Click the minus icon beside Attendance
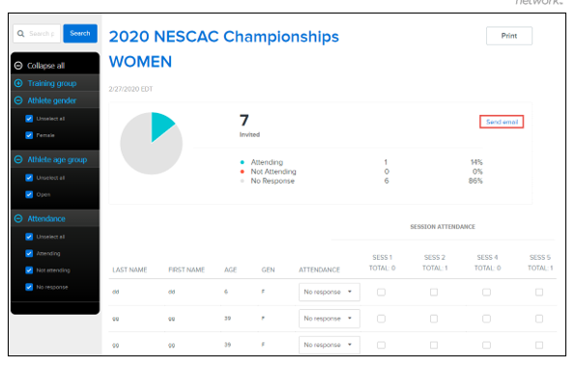The width and height of the screenshot is (576, 367). coord(18,218)
